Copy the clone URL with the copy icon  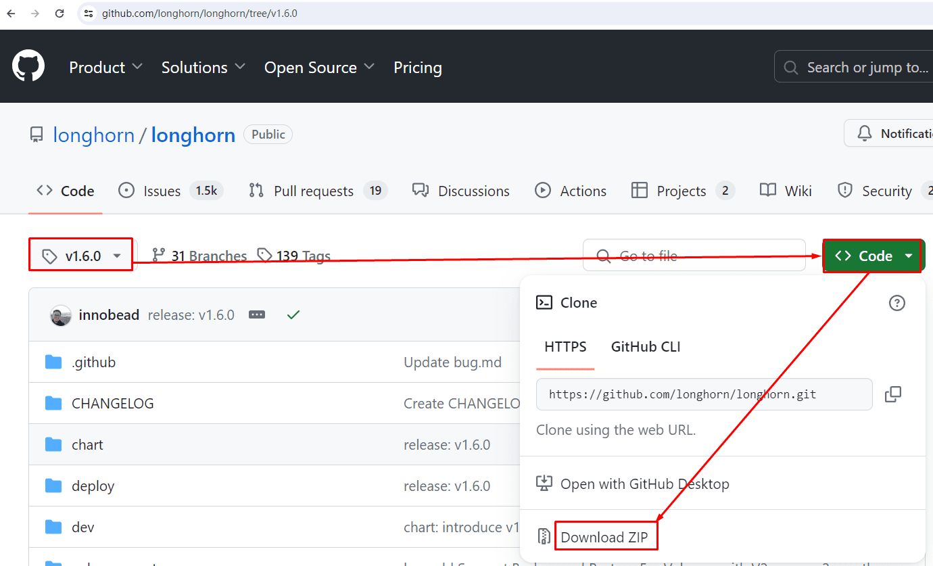[x=893, y=394]
